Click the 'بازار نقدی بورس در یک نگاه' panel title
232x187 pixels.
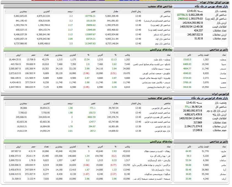211,6
